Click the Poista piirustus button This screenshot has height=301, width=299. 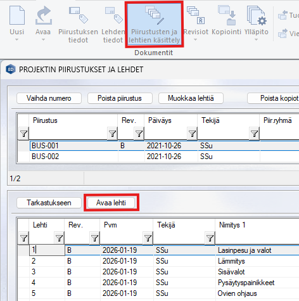coord(120,98)
